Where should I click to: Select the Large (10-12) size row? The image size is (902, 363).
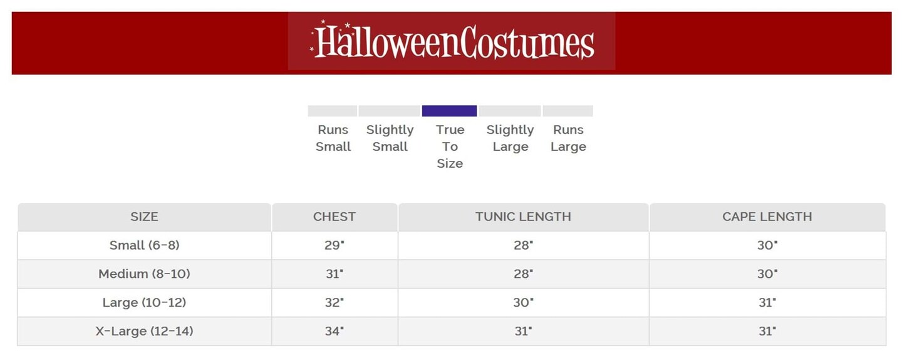(x=144, y=303)
